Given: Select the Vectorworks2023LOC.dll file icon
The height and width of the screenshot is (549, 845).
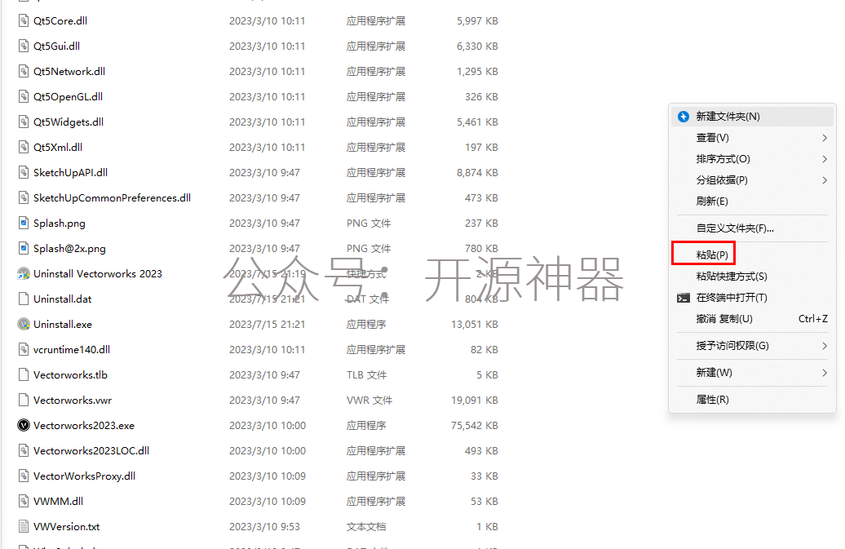Looking at the screenshot, I should click(x=23, y=451).
